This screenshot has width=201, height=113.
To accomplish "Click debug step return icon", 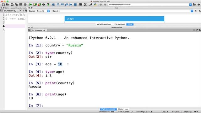I will point(67,5).
